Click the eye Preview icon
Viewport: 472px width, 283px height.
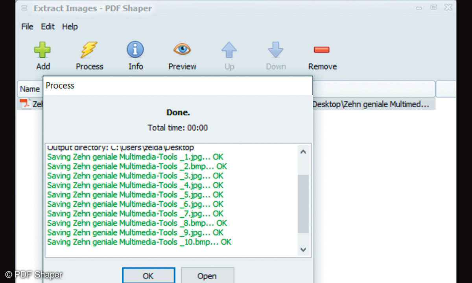182,50
